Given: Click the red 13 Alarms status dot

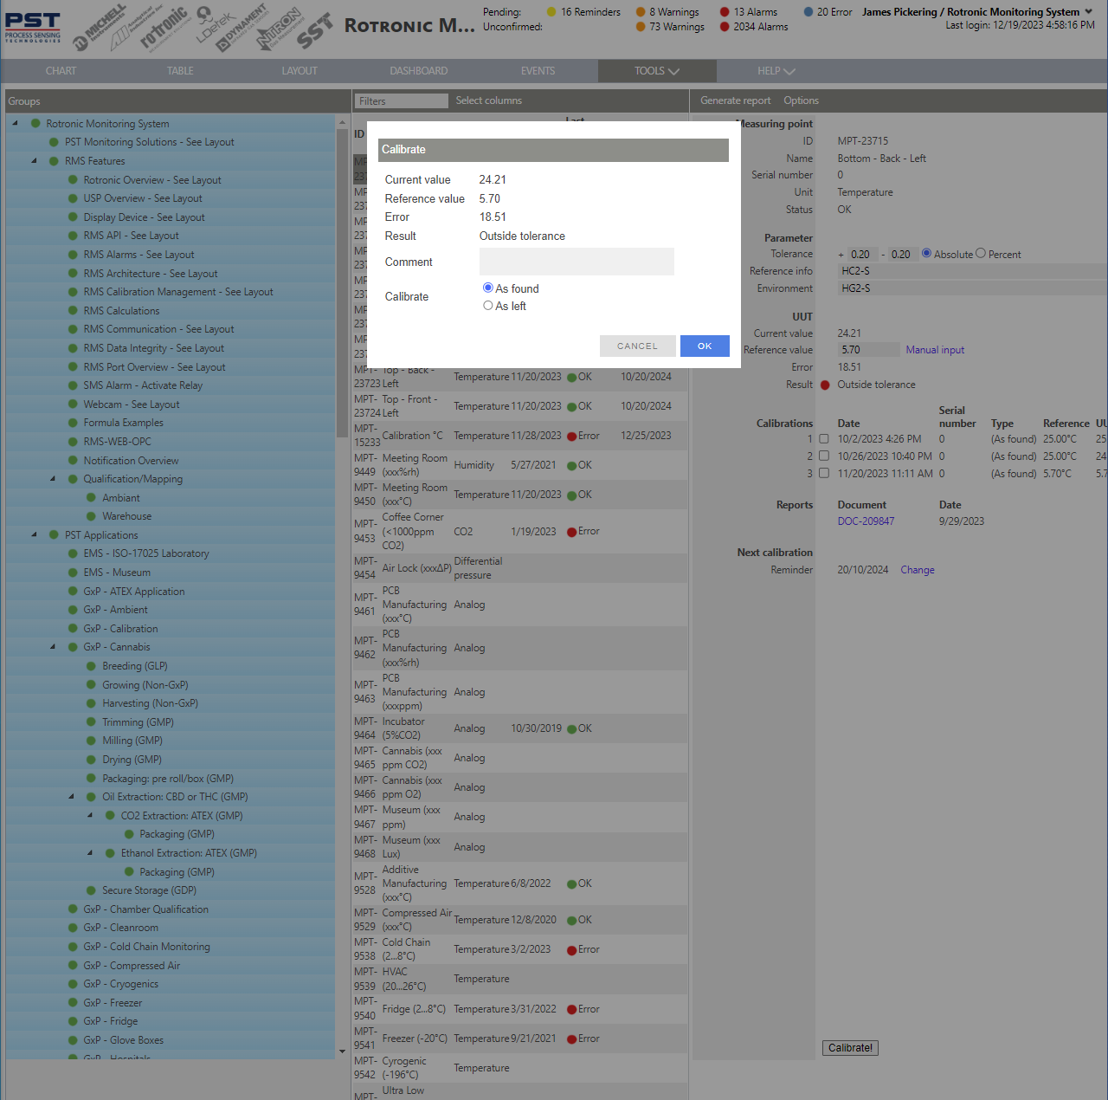Looking at the screenshot, I should tap(725, 12).
